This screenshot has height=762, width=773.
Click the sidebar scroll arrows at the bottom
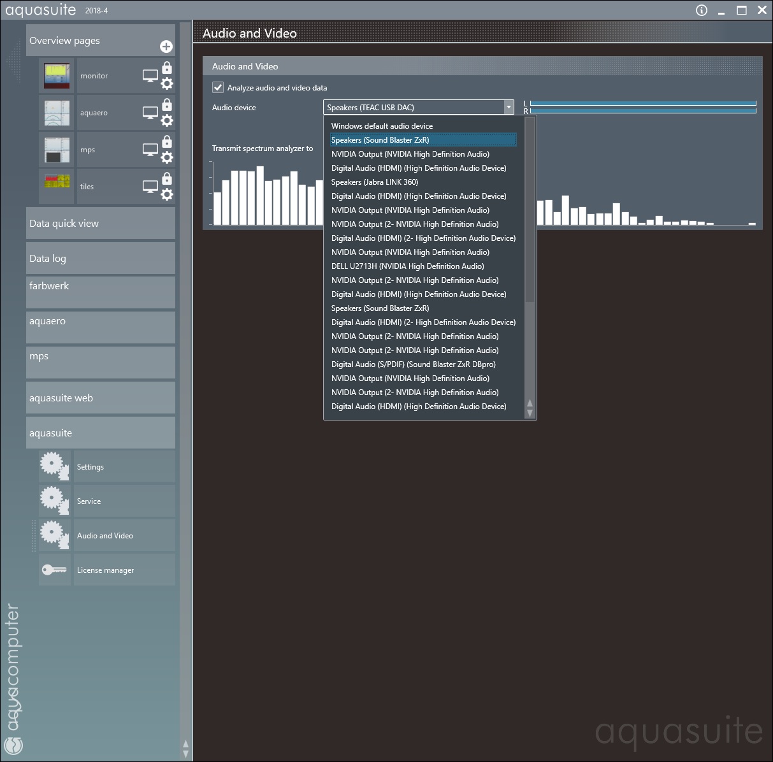pyautogui.click(x=185, y=749)
